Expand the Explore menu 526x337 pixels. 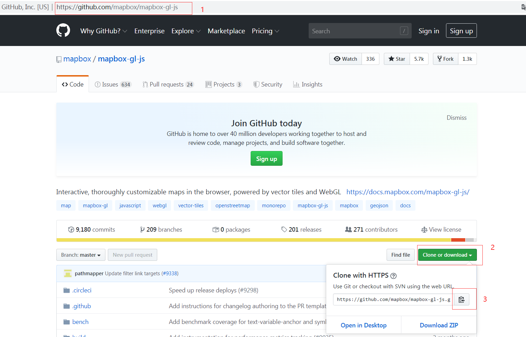186,31
